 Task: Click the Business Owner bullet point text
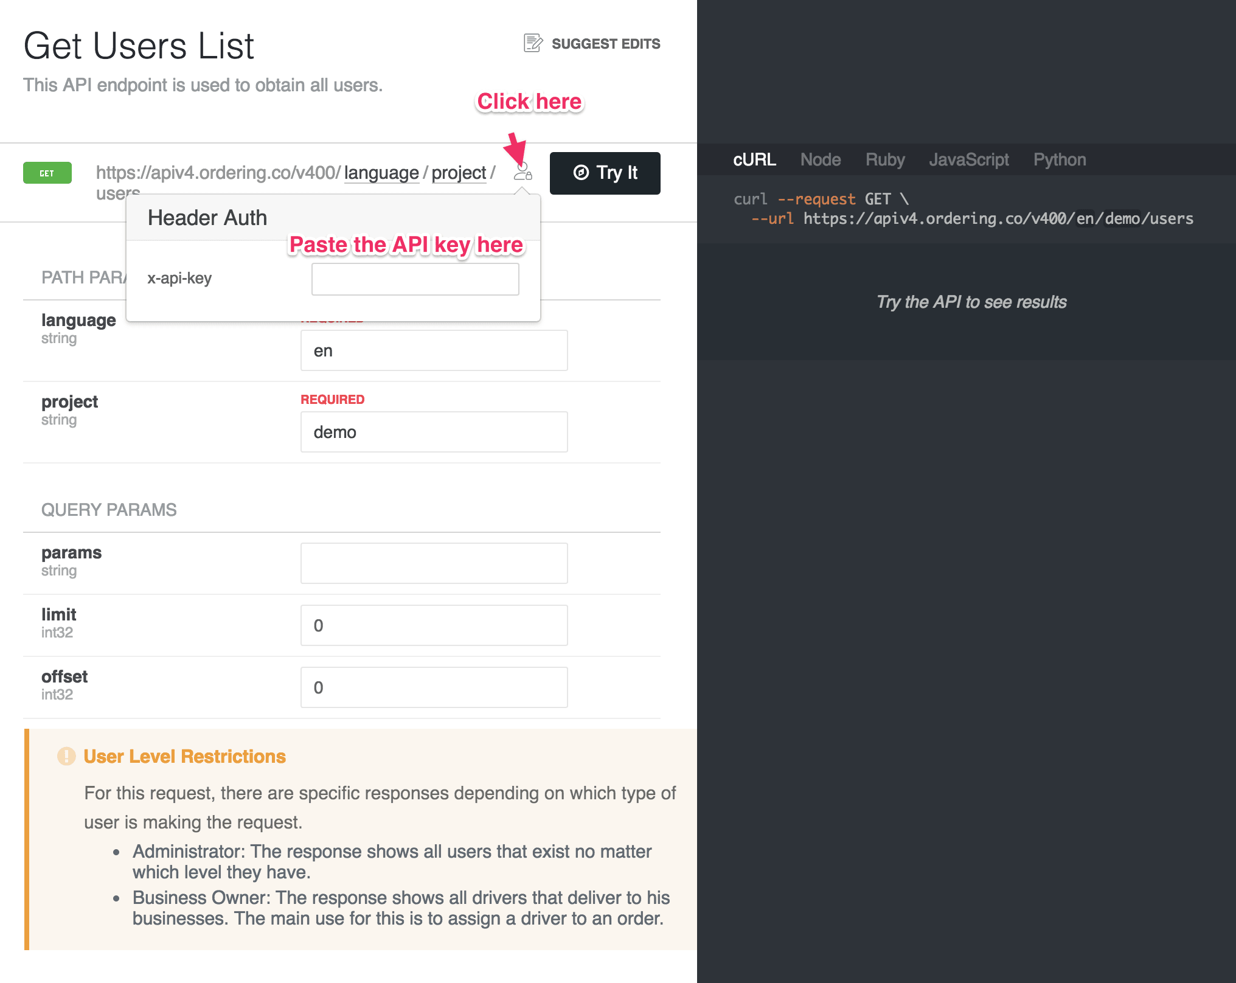coord(401,908)
